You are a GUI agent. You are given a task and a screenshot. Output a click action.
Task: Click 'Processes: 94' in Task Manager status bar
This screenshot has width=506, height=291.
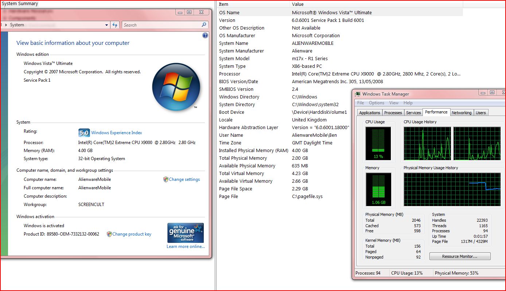(x=368, y=273)
